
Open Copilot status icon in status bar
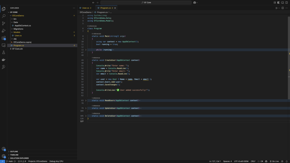pos(266,161)
